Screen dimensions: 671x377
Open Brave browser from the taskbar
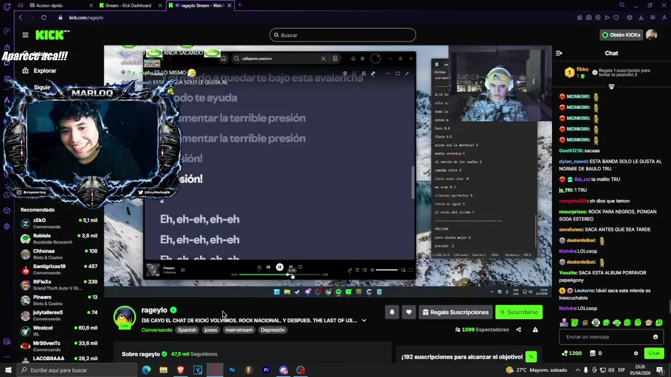pos(181,370)
